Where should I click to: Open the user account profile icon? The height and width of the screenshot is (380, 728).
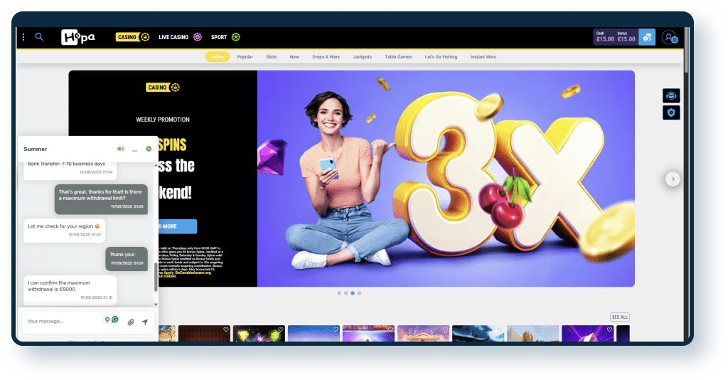[669, 37]
